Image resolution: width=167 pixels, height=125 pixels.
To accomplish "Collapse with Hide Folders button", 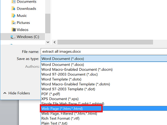I will click(17, 93).
